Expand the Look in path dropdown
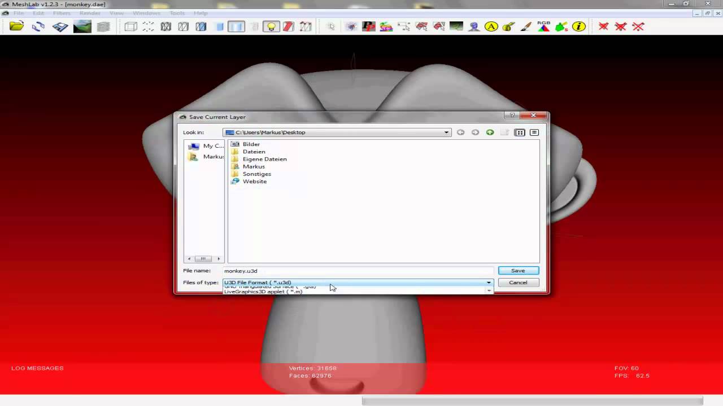This screenshot has height=406, width=723. tap(446, 133)
